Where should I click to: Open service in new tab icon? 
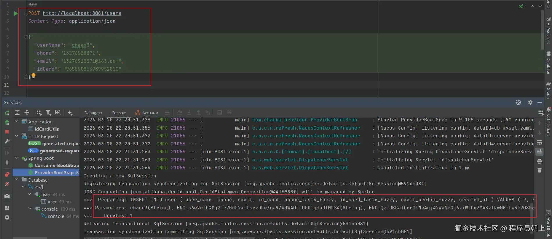point(58,113)
